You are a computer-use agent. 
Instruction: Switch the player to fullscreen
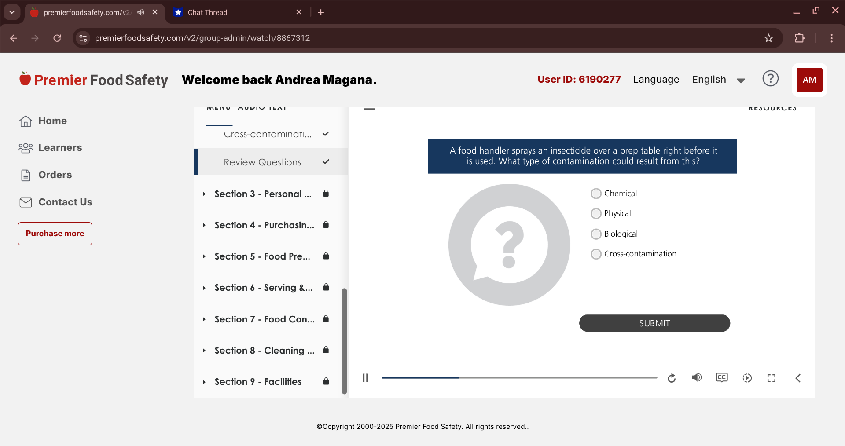772,378
